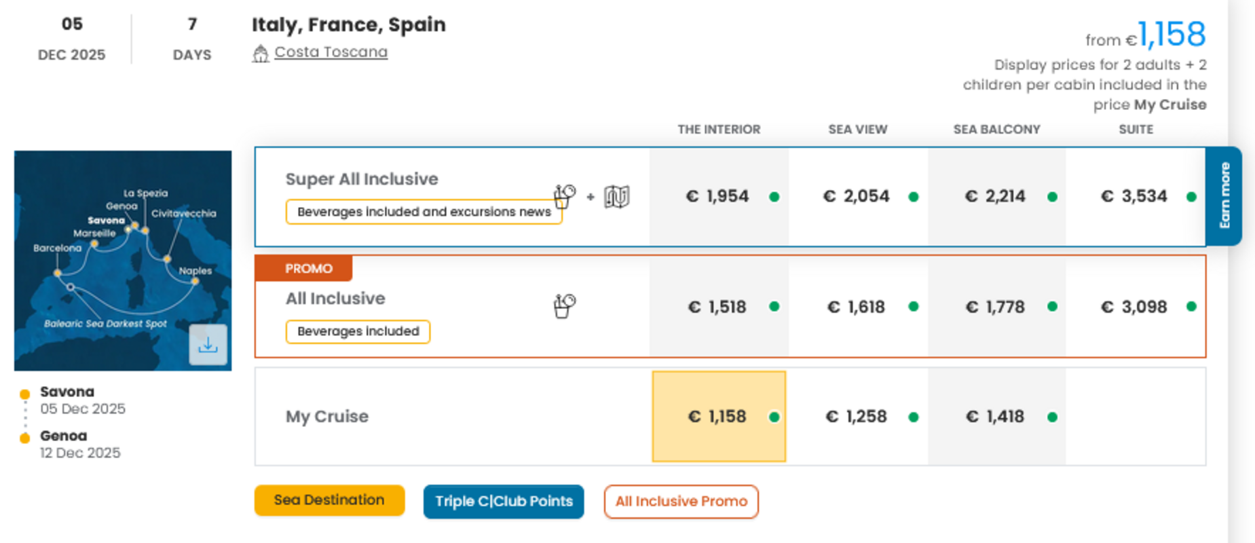
Task: Click the download itinerary map icon
Action: 208,345
